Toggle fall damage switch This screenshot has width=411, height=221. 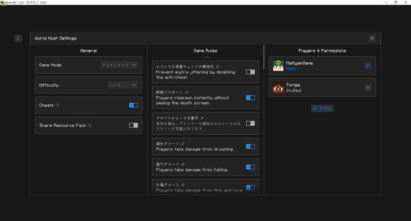point(250,167)
